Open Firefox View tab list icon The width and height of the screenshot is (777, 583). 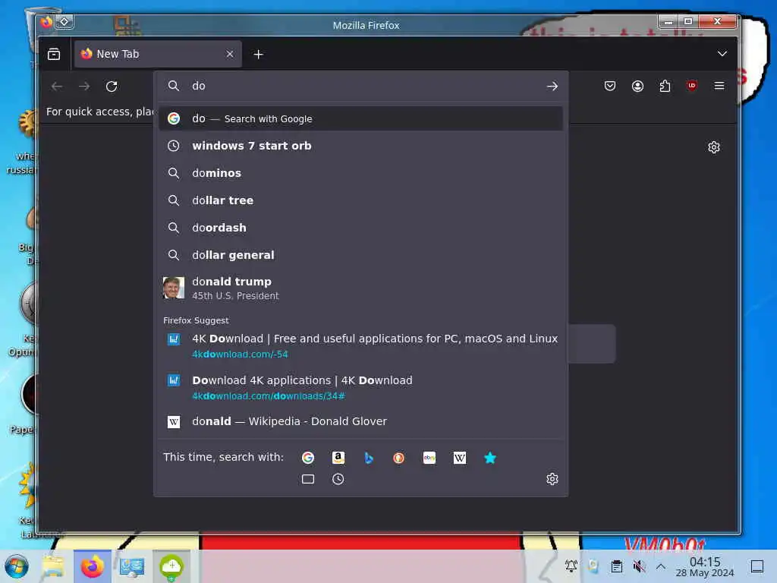54,54
